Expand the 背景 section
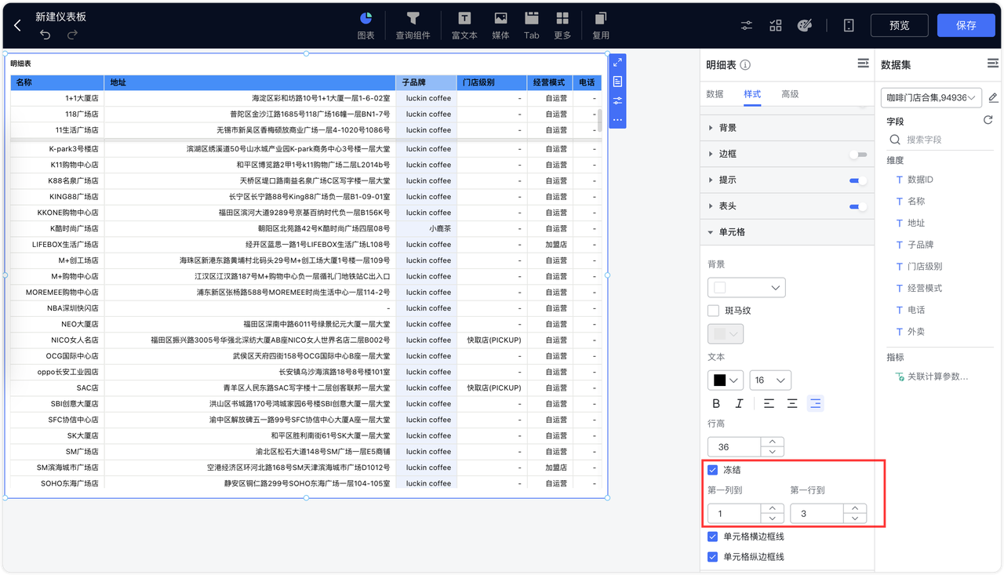 coord(787,128)
